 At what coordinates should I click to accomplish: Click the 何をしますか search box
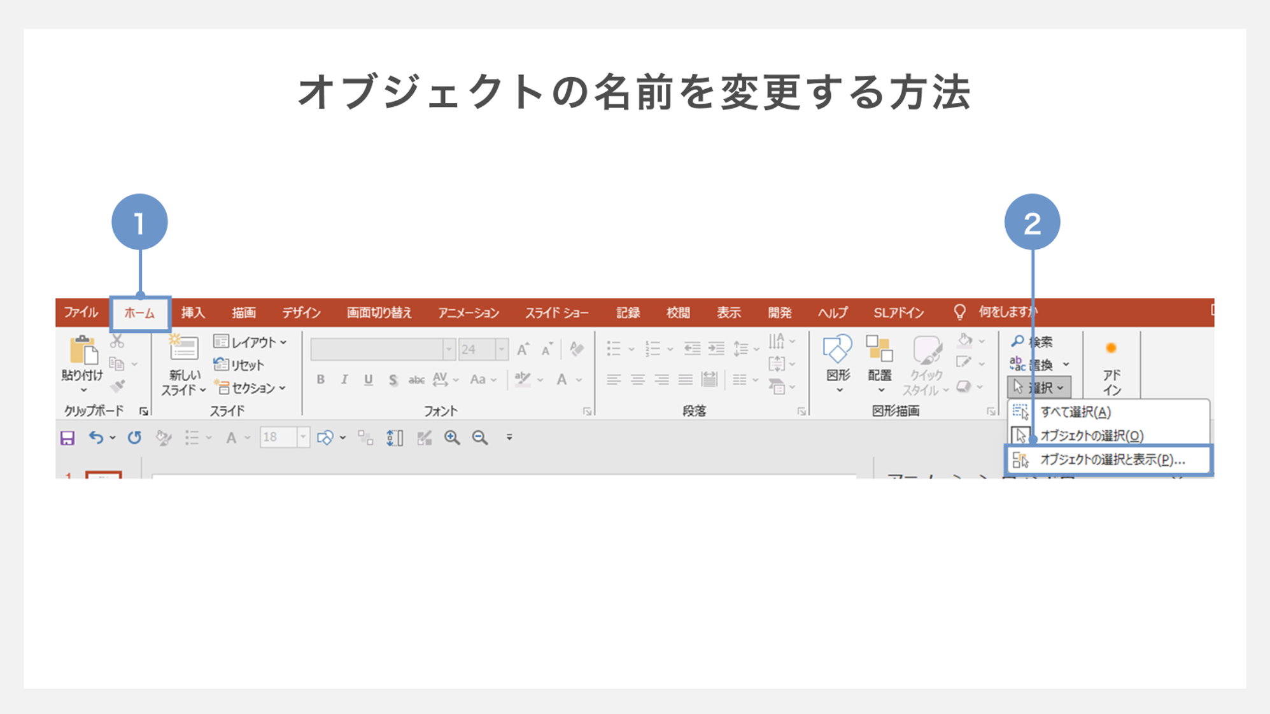click(x=1008, y=312)
